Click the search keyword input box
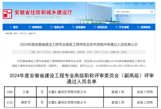161x109 pixels. [131, 12]
